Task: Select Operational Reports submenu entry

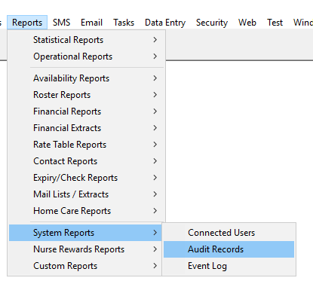Action: click(87, 56)
